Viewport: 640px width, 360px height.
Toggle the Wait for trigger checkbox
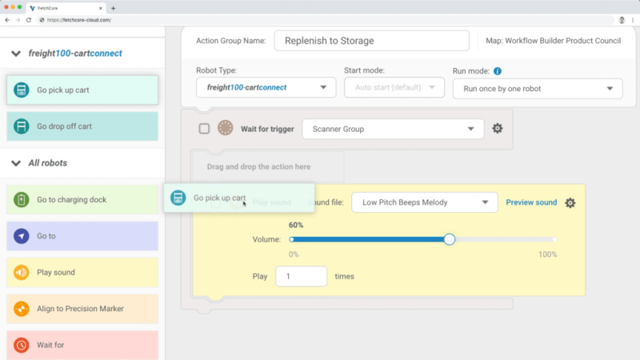click(x=204, y=129)
